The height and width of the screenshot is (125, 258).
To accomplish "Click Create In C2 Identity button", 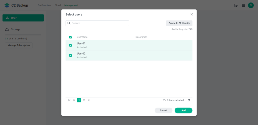I will (x=179, y=23).
